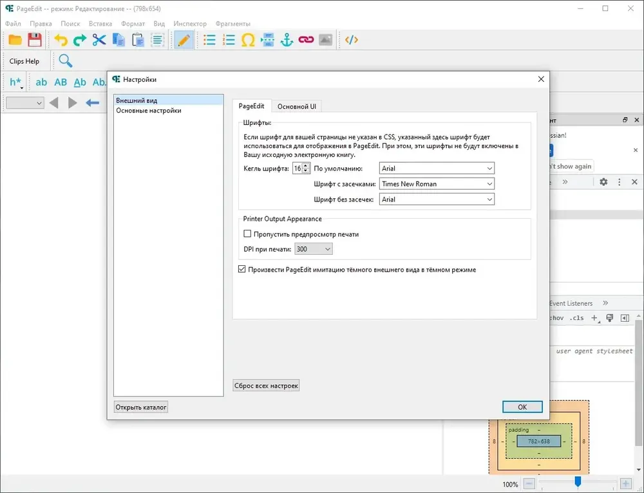Click the blue left arrow icon
The width and height of the screenshot is (644, 493).
[92, 102]
